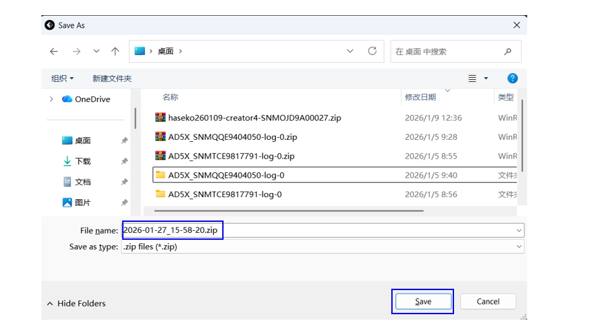Image resolution: width=590 pixels, height=328 pixels.
Task: Open recent locations dropdown arrow
Action: coord(96,52)
